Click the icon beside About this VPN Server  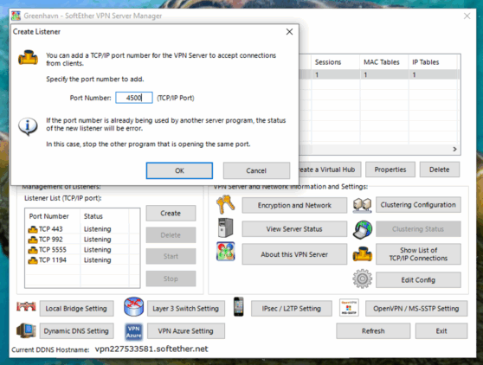[x=225, y=251]
